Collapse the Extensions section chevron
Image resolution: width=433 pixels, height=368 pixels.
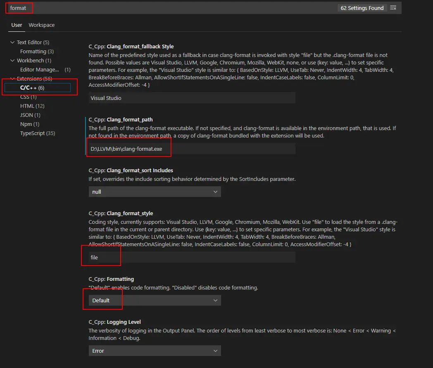(12, 78)
